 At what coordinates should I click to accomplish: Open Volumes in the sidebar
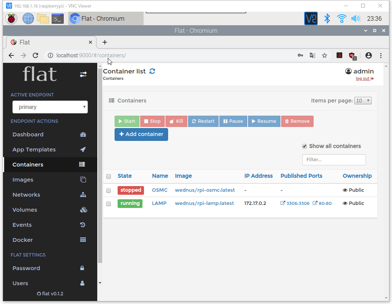(x=50, y=210)
